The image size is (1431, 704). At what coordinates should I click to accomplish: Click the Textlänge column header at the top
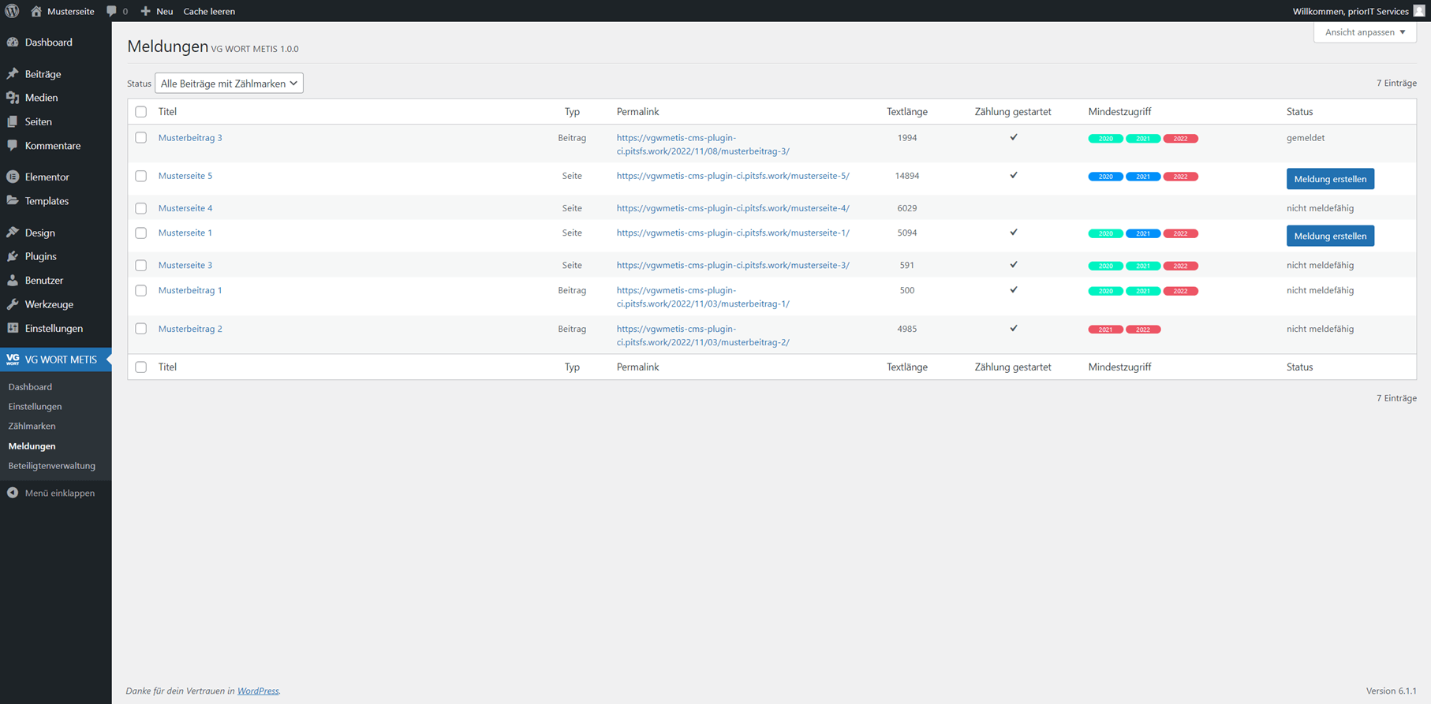point(907,112)
